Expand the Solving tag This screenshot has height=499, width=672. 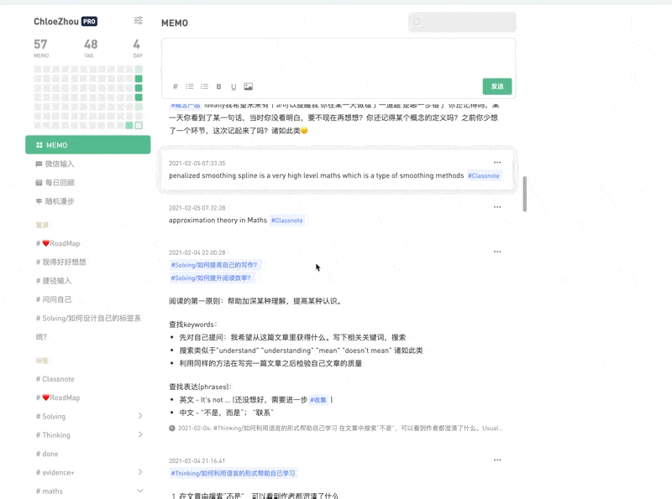(140, 416)
